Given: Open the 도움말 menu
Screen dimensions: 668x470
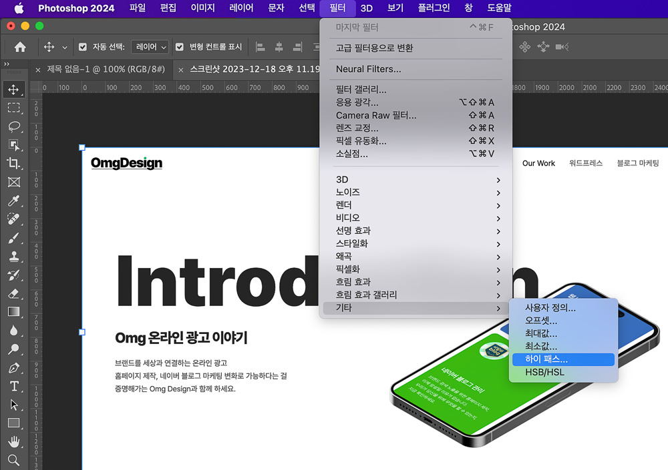Looking at the screenshot, I should (499, 8).
